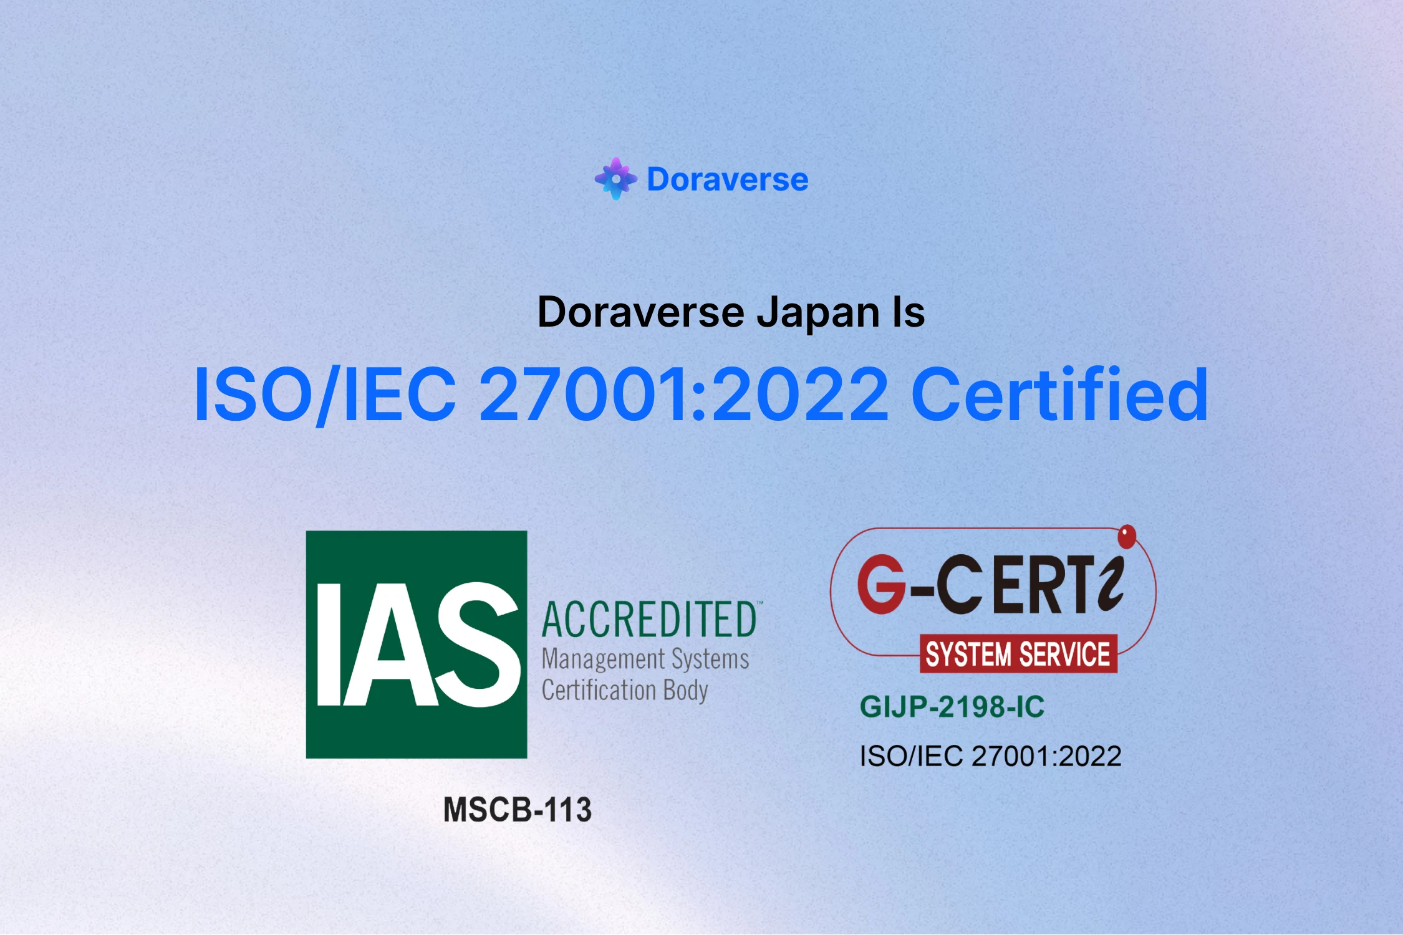
Task: Click the 'Certification Body' text line
Action: pos(625,691)
